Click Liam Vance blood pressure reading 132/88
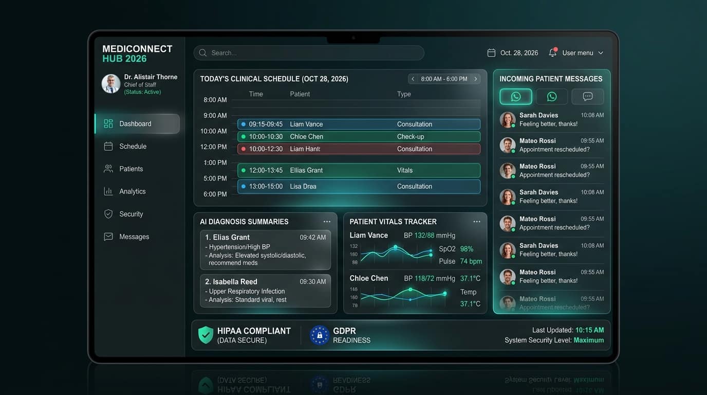The image size is (707, 395). (425, 236)
